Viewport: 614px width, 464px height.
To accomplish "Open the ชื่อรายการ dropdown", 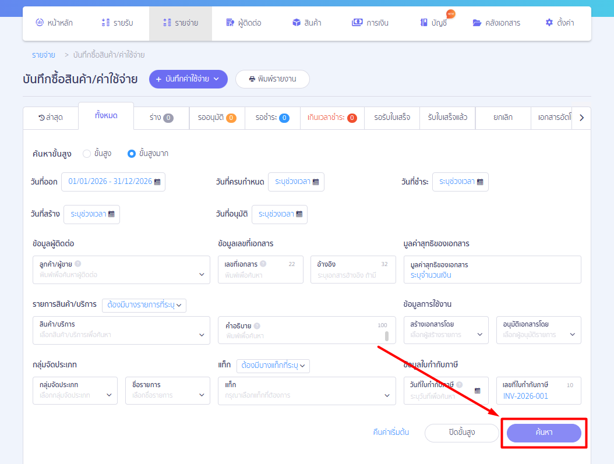I will (168, 391).
